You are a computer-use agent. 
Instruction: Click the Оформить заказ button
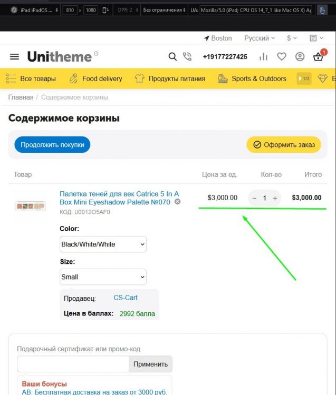tap(284, 145)
